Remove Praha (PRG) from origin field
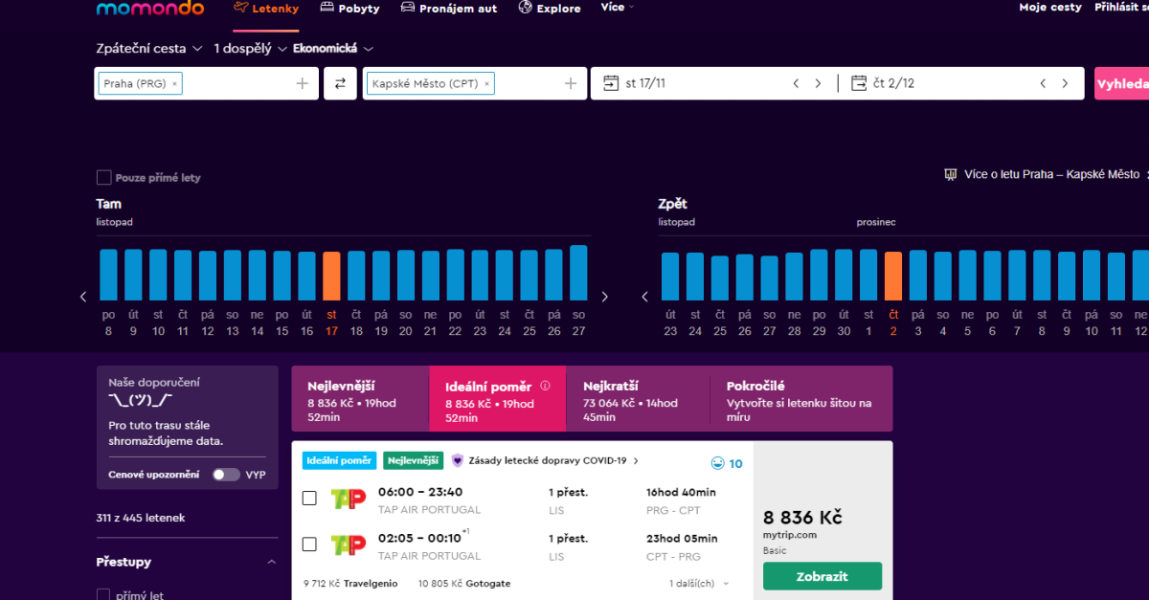1149x600 pixels. coord(174,84)
